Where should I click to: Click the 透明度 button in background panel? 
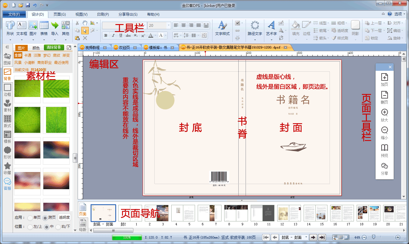64,217
